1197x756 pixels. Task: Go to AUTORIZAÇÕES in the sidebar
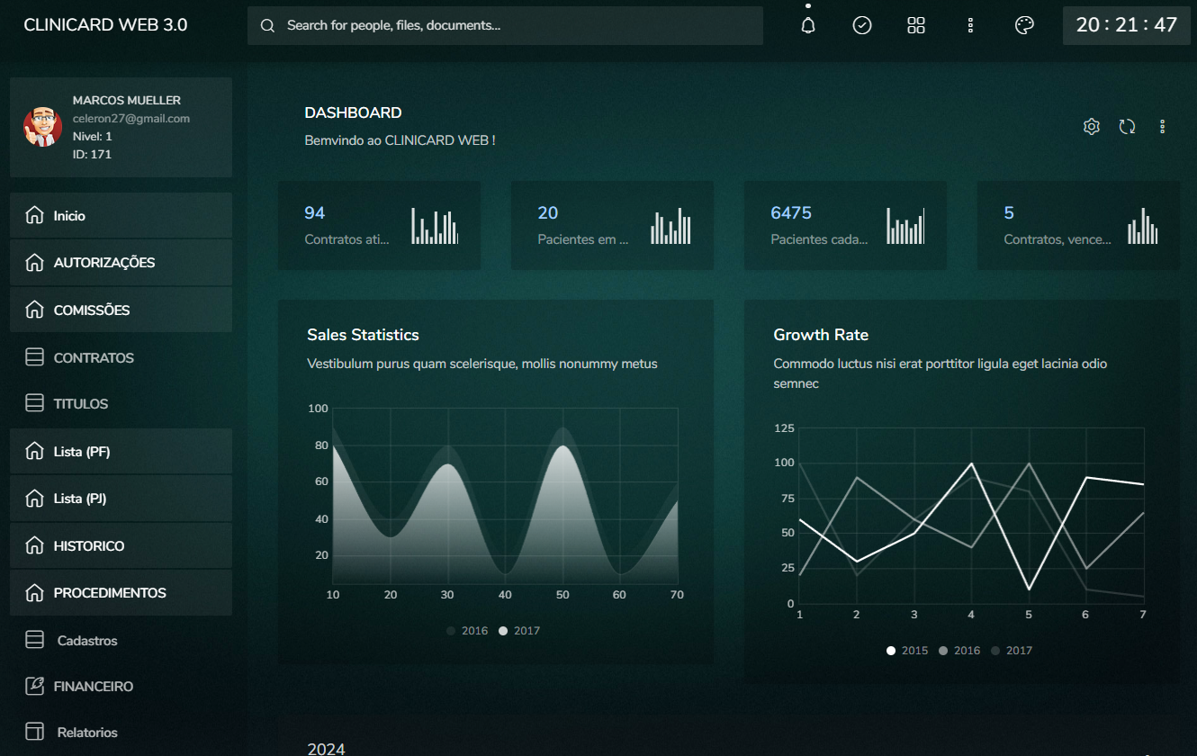pos(104,263)
